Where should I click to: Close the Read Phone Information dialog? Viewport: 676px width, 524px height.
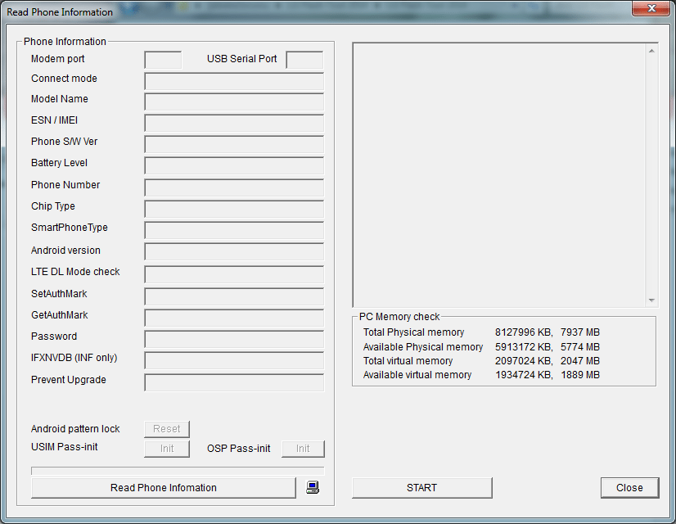[629, 488]
